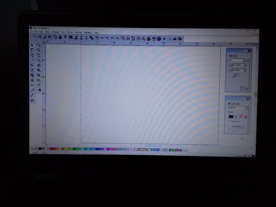Click the Undo arrow icon
The image size is (276, 207).
[102, 38]
